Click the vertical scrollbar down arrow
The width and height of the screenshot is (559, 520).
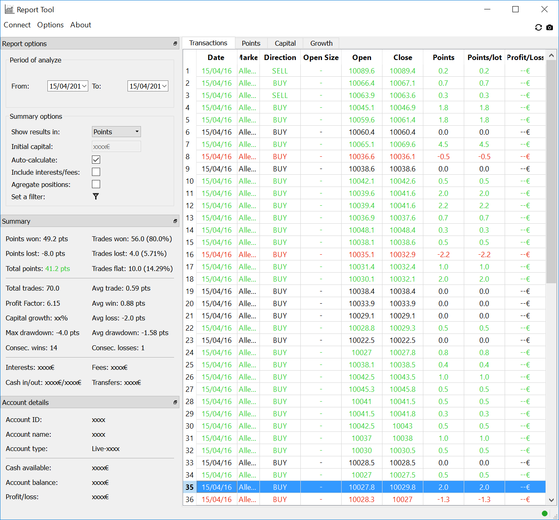(x=551, y=500)
